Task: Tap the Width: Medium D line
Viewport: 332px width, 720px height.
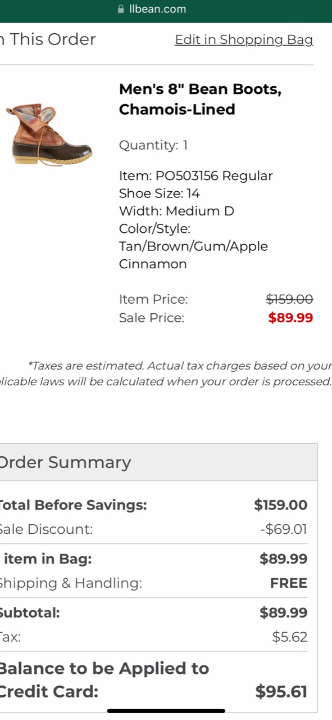Action: [176, 211]
